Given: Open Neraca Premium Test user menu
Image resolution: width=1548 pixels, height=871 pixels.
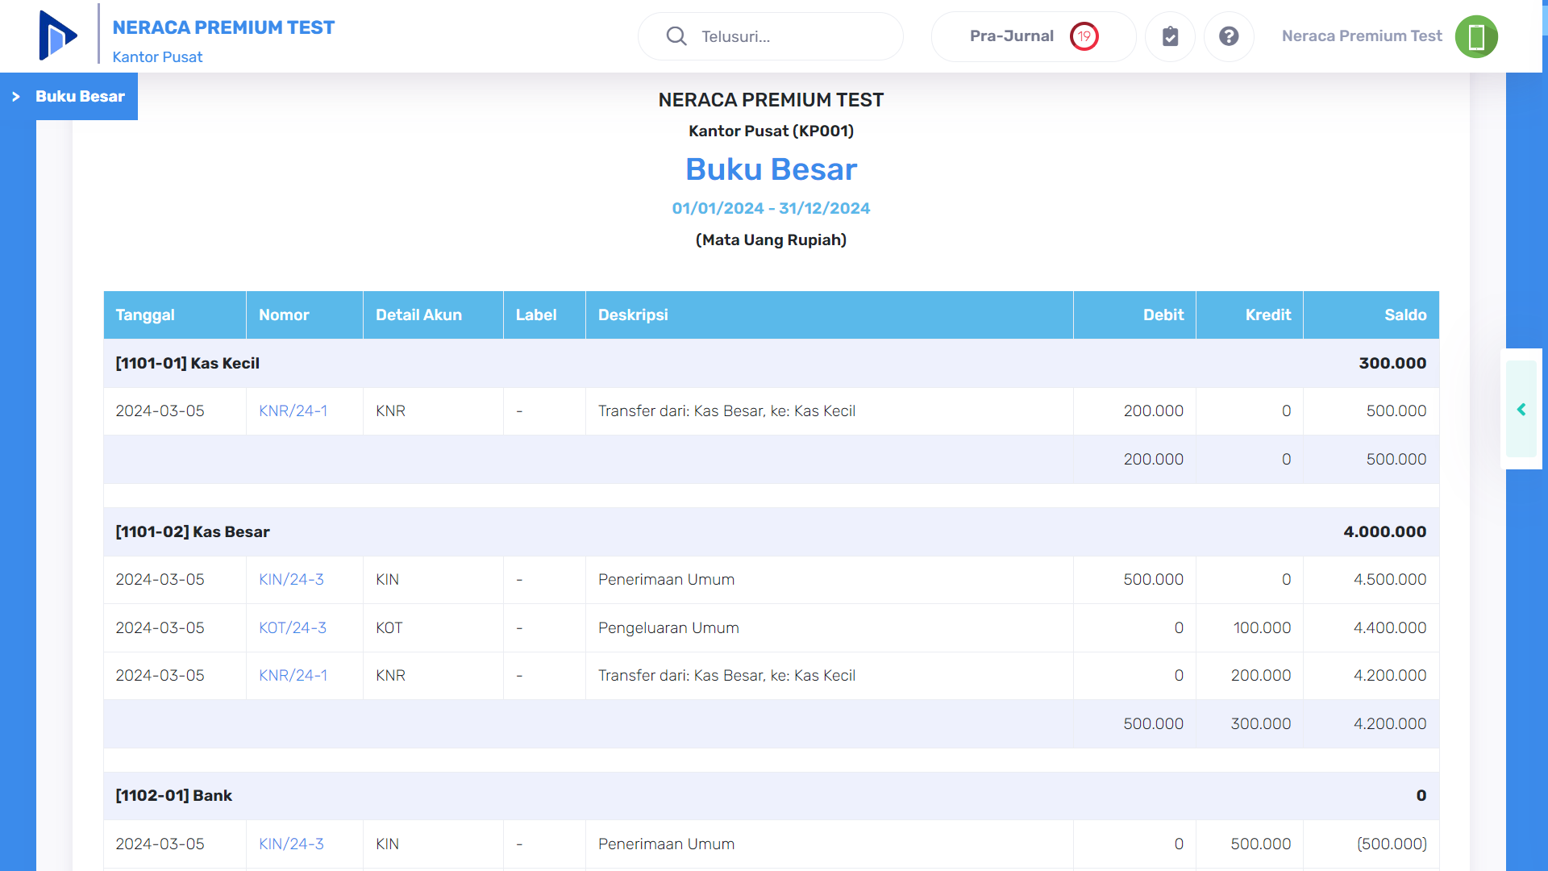Looking at the screenshot, I should (1362, 36).
